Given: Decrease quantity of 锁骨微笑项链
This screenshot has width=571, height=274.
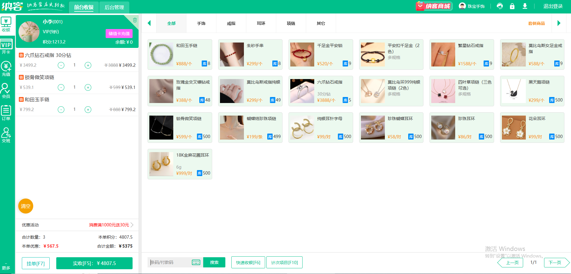Looking at the screenshot, I should [61, 87].
